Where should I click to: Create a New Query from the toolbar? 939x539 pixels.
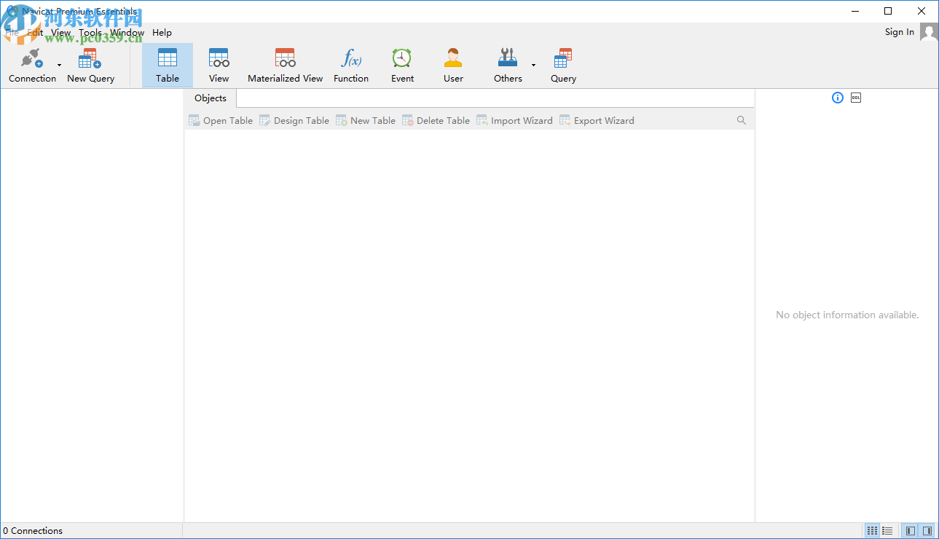click(90, 66)
